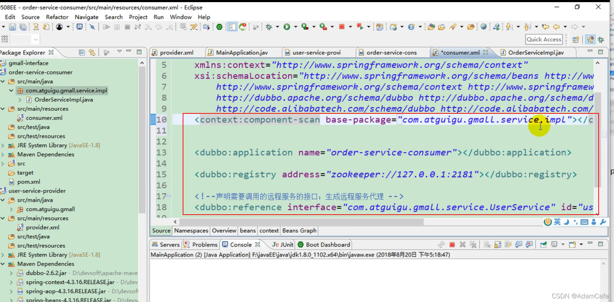Image resolution: width=614 pixels, height=302 pixels.
Task: Click the Next Annotation arrow icon
Action: coord(509,27)
